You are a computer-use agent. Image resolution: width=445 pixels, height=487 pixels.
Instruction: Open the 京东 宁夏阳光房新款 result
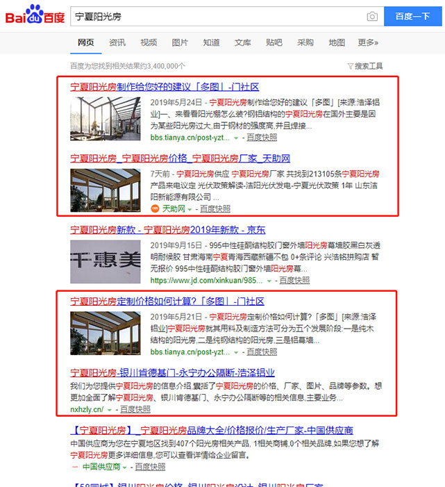(167, 230)
